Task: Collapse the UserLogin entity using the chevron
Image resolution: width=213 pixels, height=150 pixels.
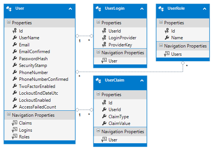Action: point(142,9)
